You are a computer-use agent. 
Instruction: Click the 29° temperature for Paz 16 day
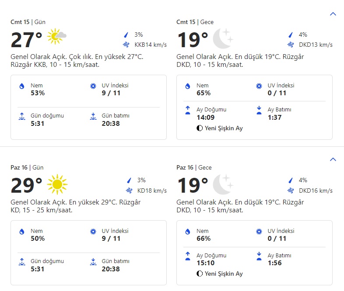(x=26, y=186)
